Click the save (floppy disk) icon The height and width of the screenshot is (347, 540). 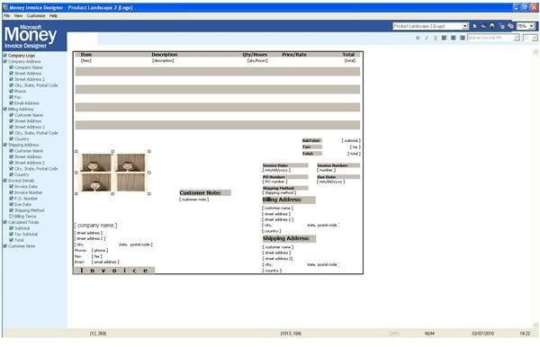click(491, 26)
